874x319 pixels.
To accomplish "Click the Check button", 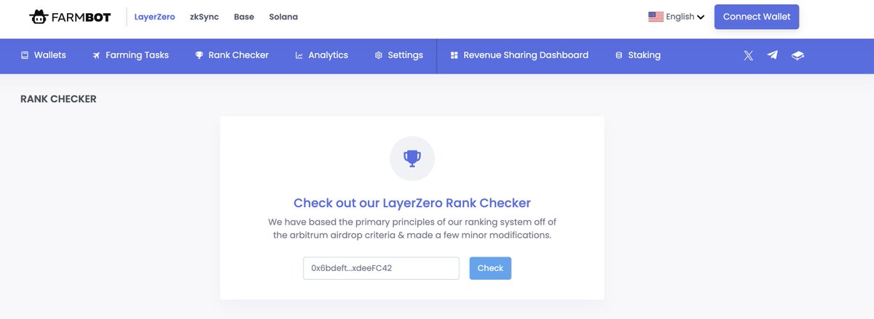I will coord(490,268).
